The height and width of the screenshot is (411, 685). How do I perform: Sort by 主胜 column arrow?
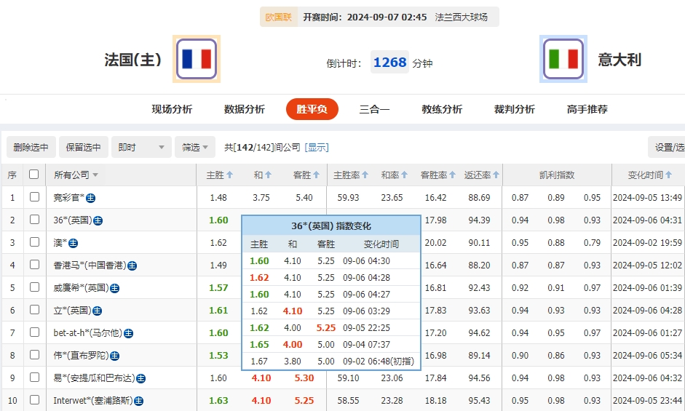tap(229, 175)
